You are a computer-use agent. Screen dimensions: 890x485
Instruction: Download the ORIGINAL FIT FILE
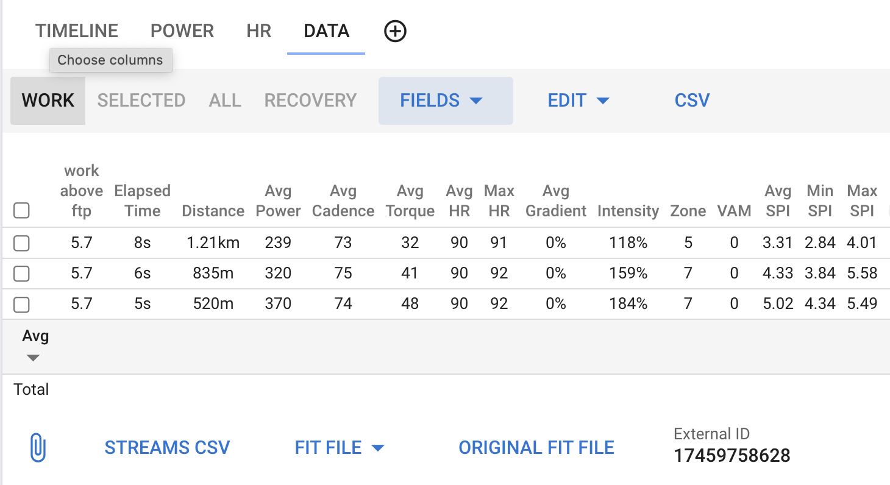536,448
